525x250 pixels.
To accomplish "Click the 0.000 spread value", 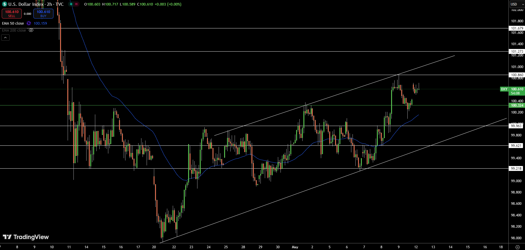I will 28,14.
